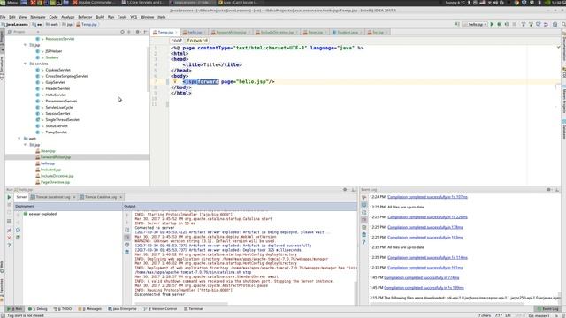Open Search Everywhere magnifier icon
This screenshot has height=318, width=566.
point(563,24)
